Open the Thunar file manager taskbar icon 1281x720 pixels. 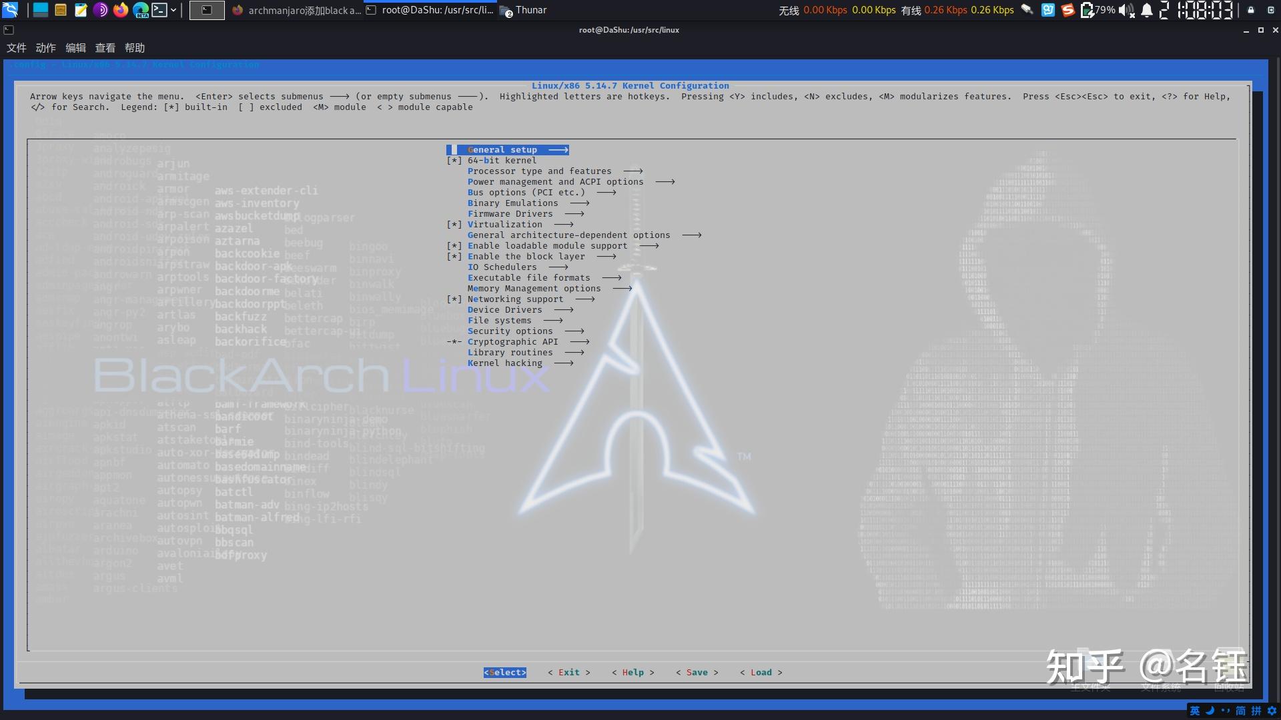tap(61, 10)
